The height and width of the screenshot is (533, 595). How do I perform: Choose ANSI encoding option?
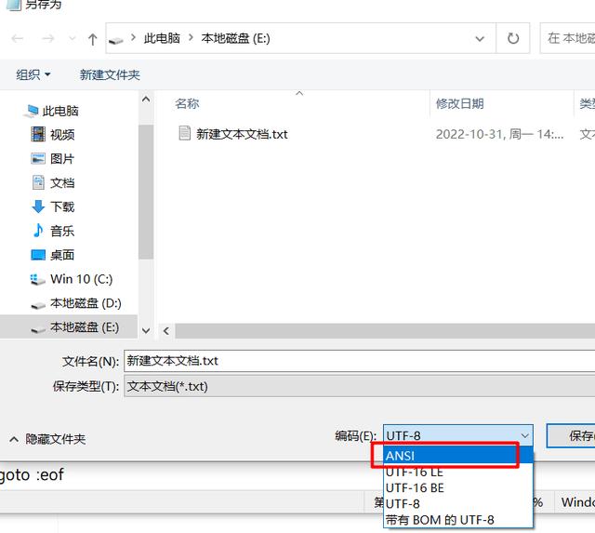click(458, 455)
